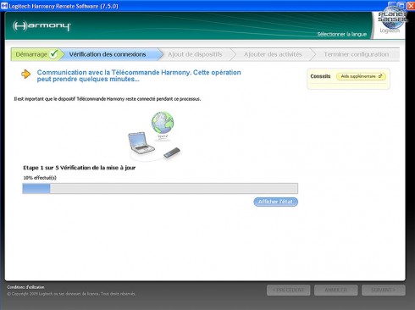Go to the Ajout de dispositifs step

coord(195,54)
